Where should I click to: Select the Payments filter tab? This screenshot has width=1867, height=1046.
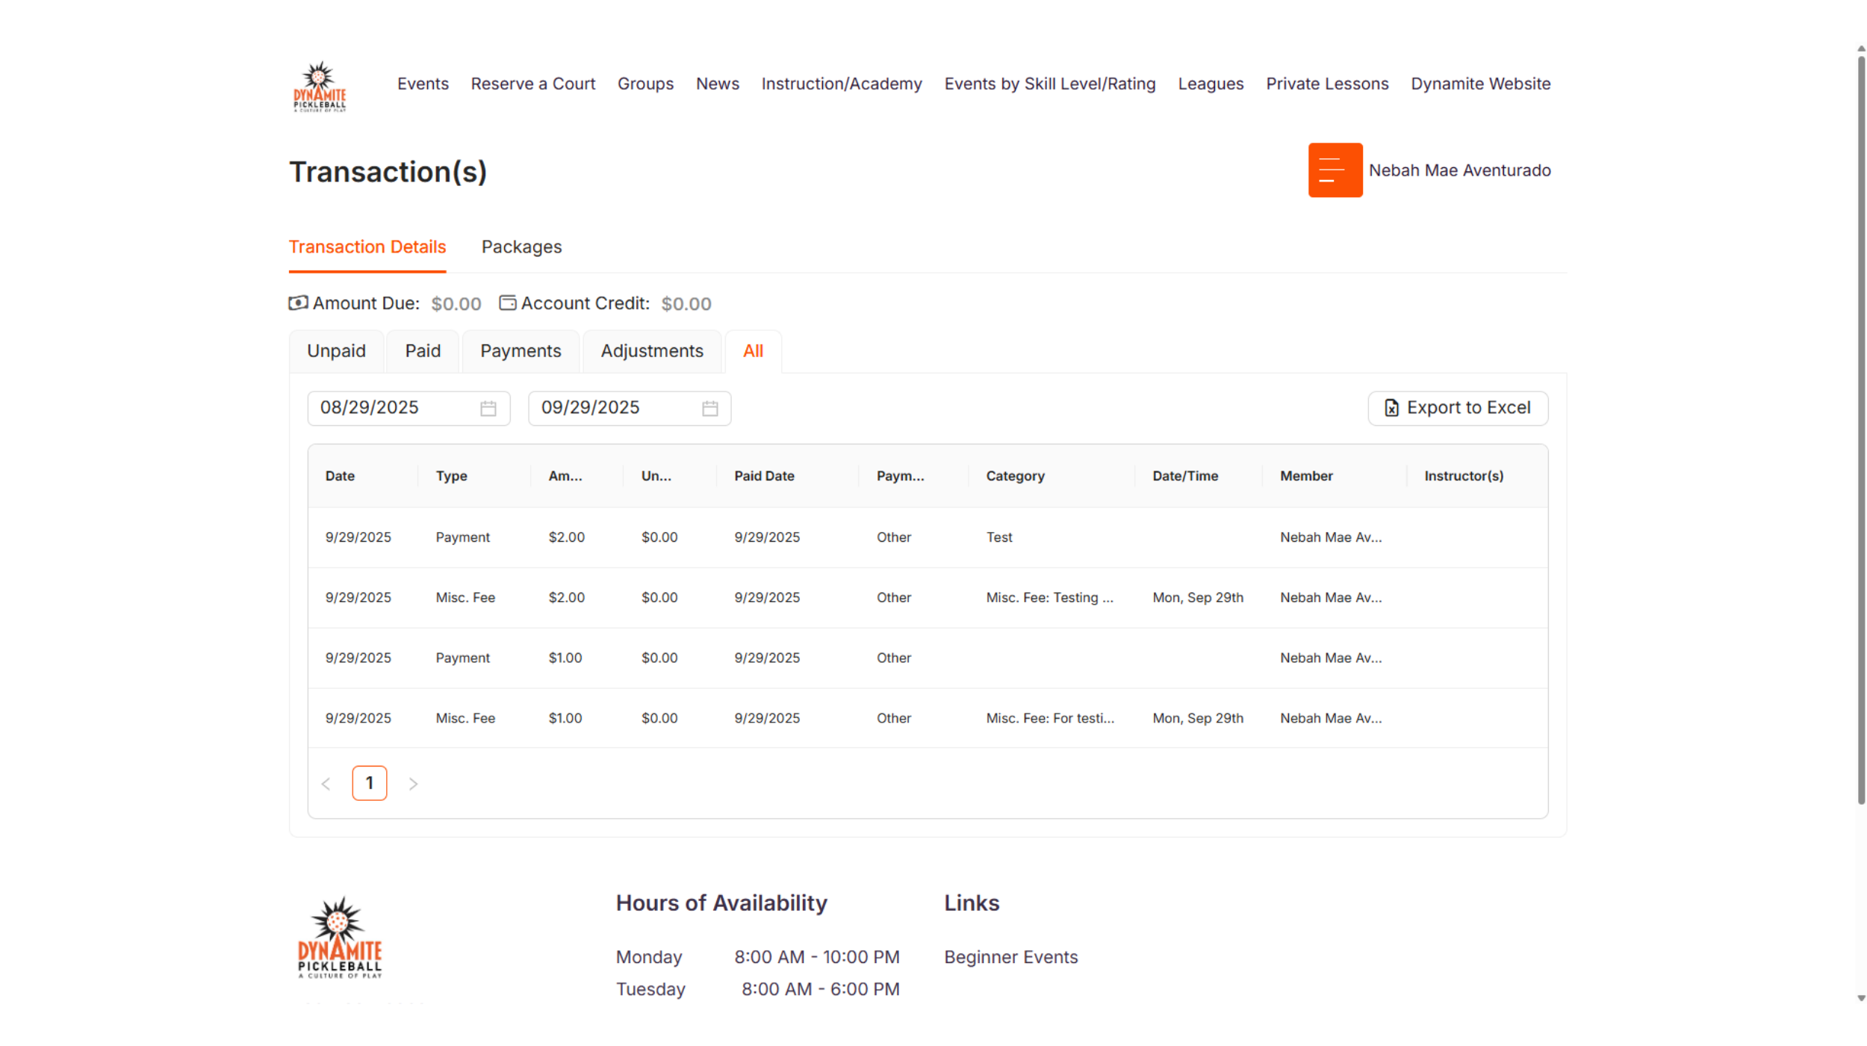[521, 351]
